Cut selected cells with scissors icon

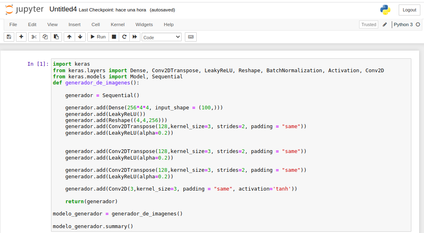(x=34, y=37)
